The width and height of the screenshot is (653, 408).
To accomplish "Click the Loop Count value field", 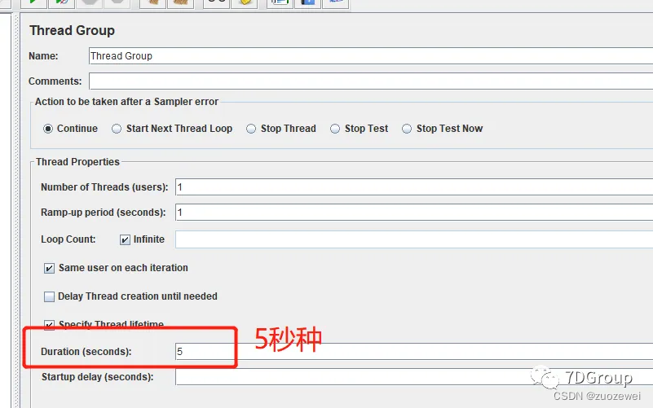I will [x=414, y=239].
